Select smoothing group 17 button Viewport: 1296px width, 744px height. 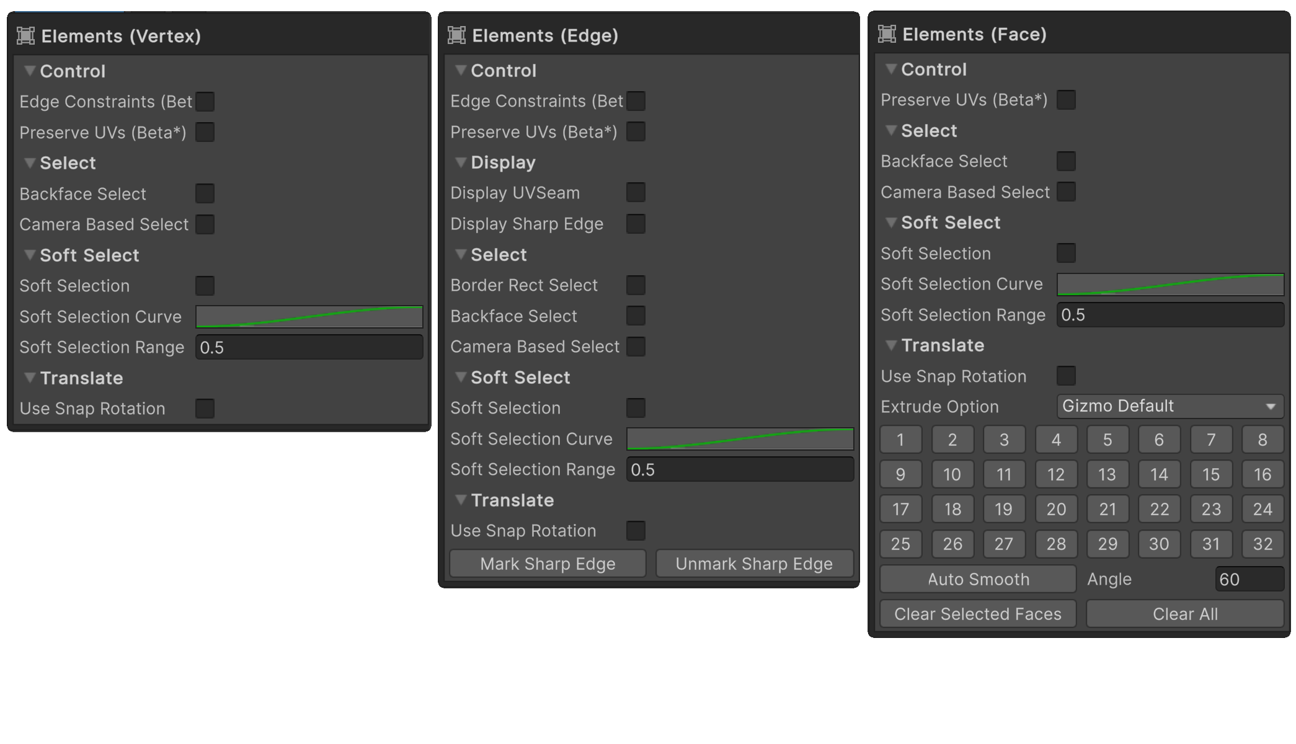(x=900, y=509)
